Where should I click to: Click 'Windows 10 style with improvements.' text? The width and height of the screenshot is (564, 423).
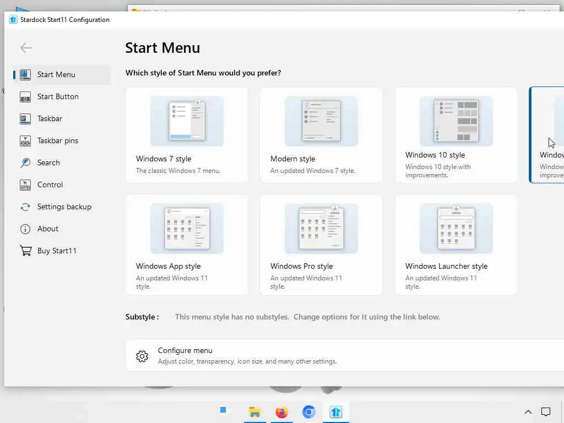(438, 171)
